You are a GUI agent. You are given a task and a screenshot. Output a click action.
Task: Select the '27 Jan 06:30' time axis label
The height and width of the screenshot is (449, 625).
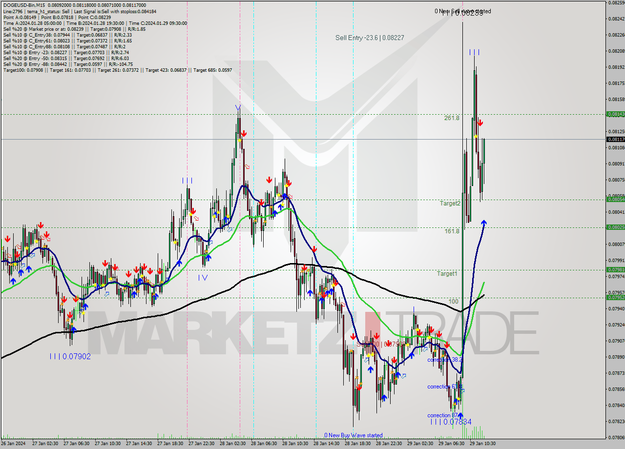pos(76,444)
